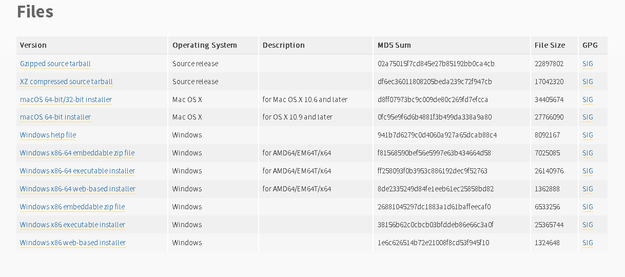Click the Version column header
This screenshot has height=277, width=625.
tap(33, 45)
